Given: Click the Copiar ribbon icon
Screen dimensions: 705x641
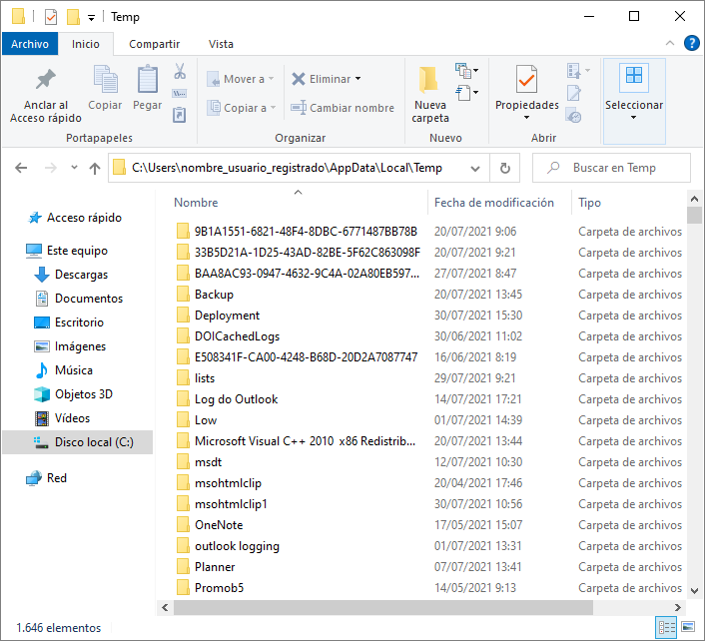Looking at the screenshot, I should 105,79.
